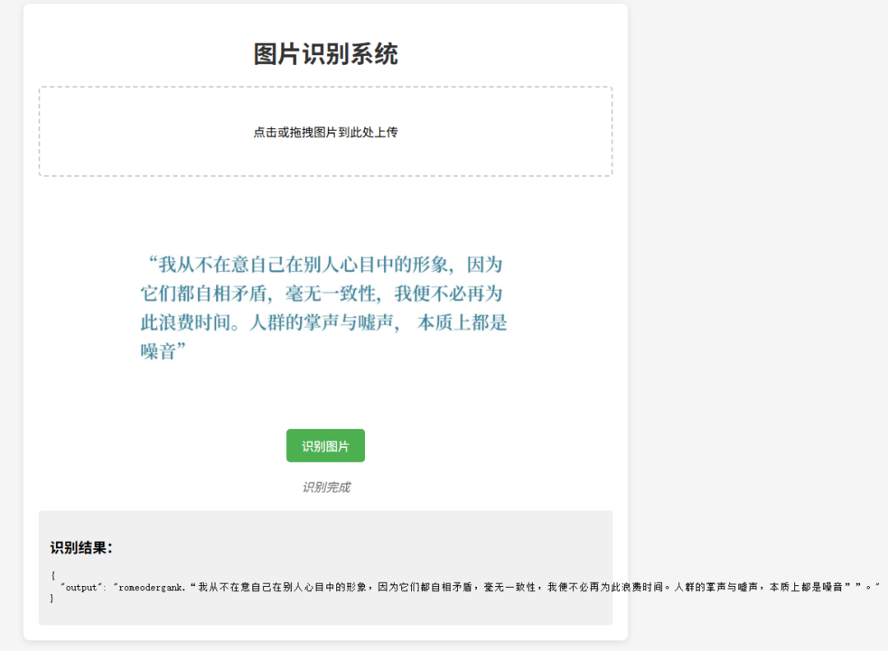
Task: Click the opening curly brace in result
Action: pos(53,576)
